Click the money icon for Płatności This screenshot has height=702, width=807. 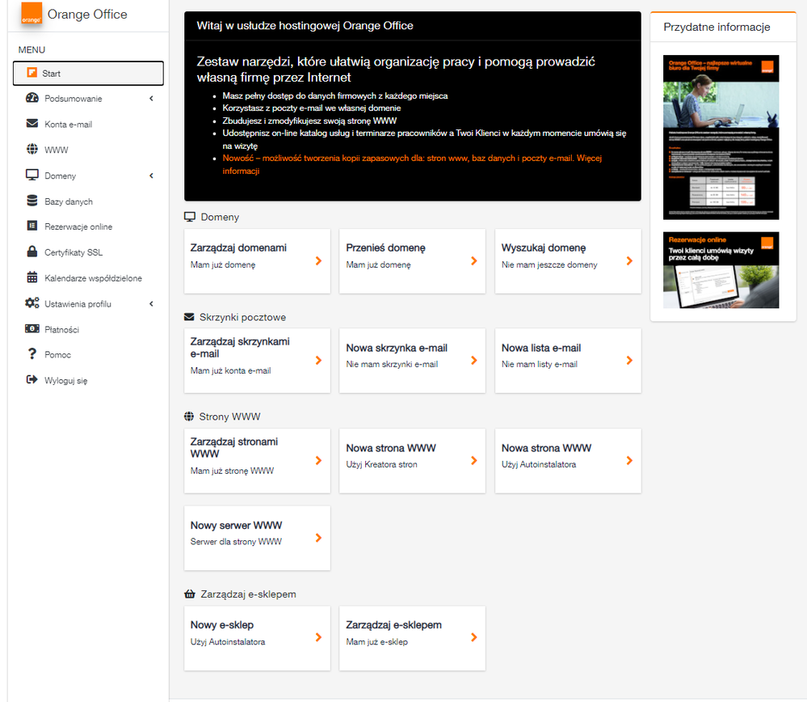(32, 329)
